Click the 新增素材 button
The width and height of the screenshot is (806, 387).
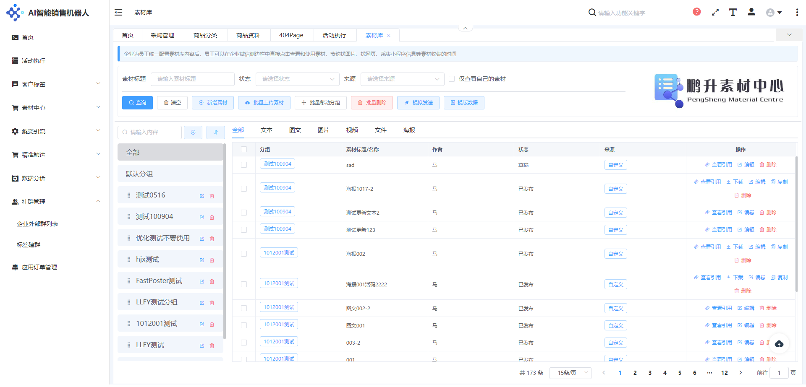(x=213, y=103)
